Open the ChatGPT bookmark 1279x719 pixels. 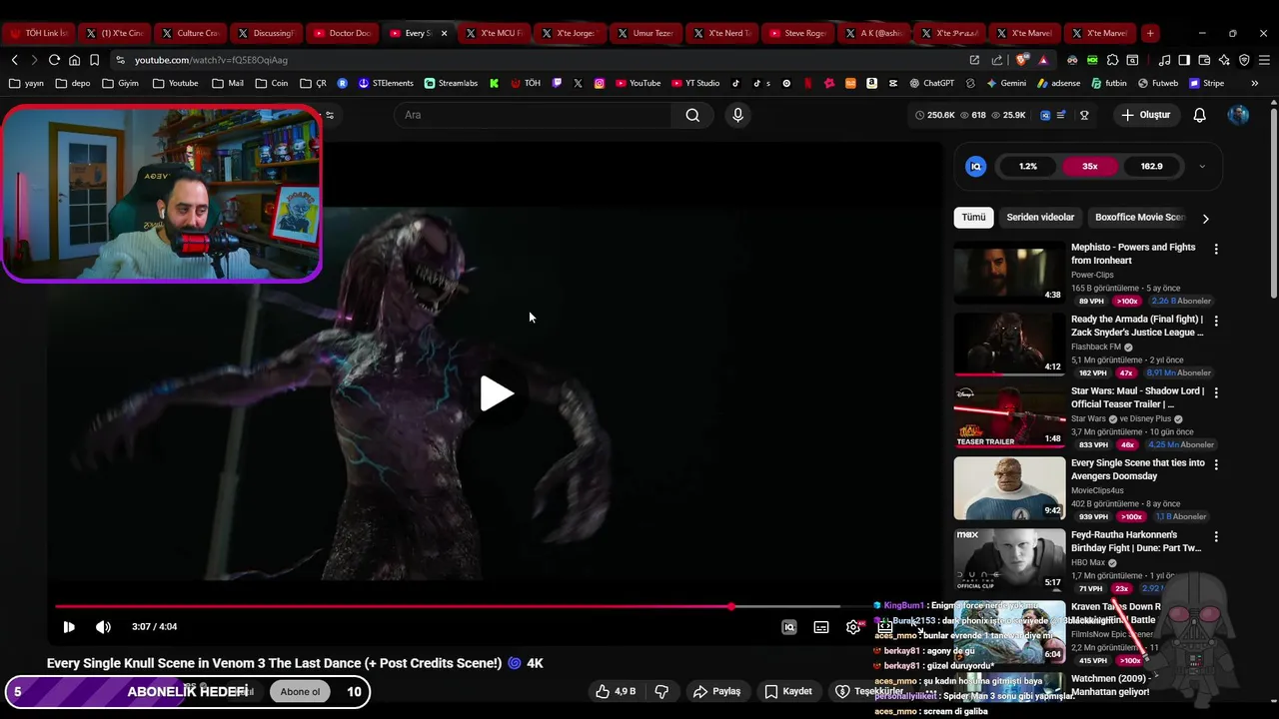coord(931,84)
